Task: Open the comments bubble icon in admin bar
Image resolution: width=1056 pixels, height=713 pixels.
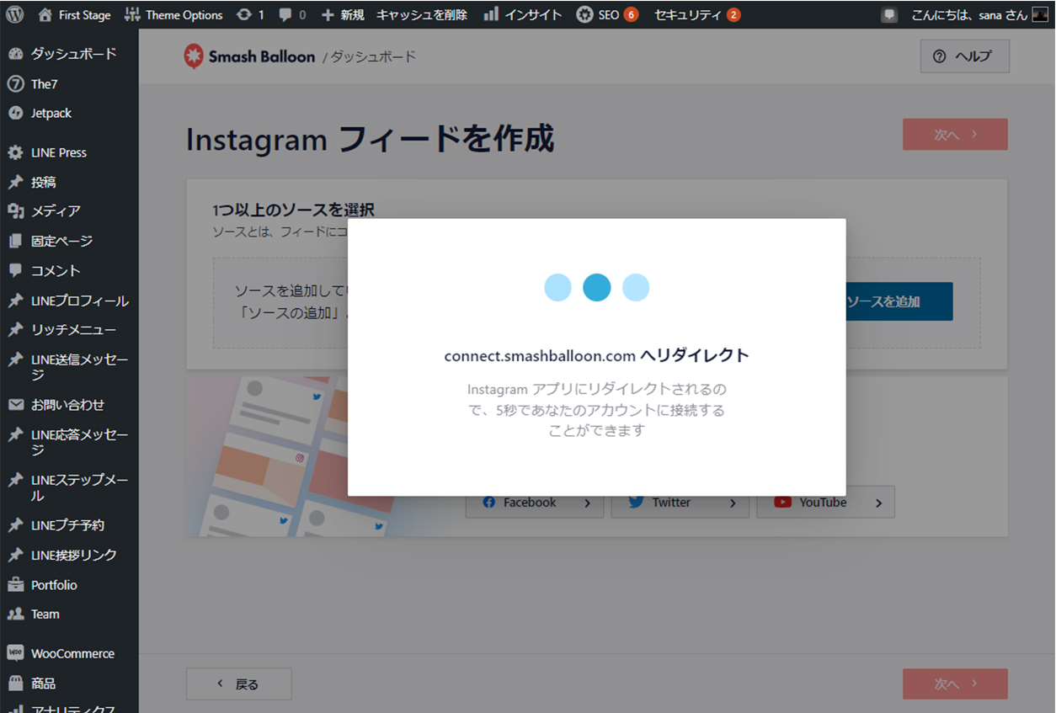Action: tap(291, 14)
